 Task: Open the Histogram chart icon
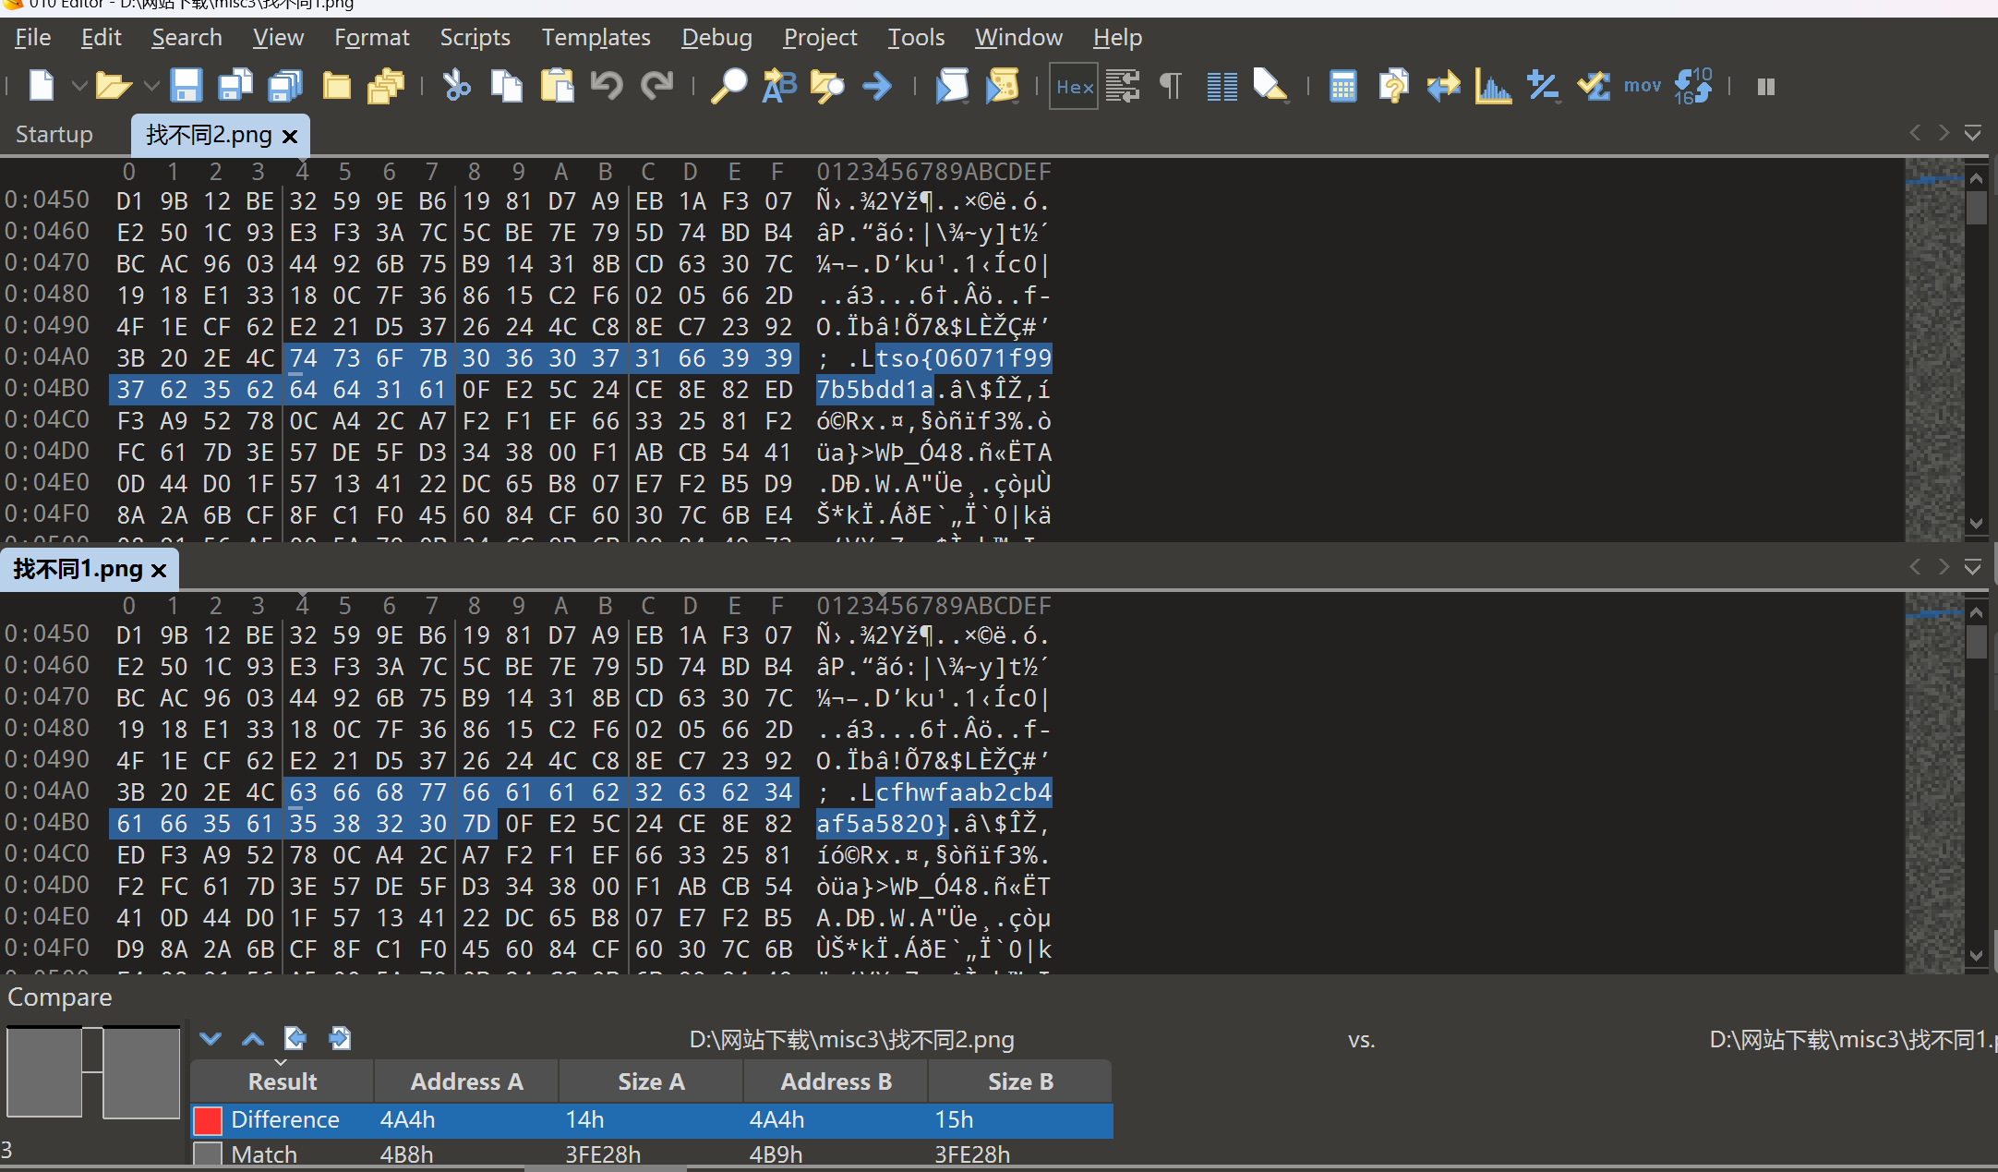(x=1492, y=86)
